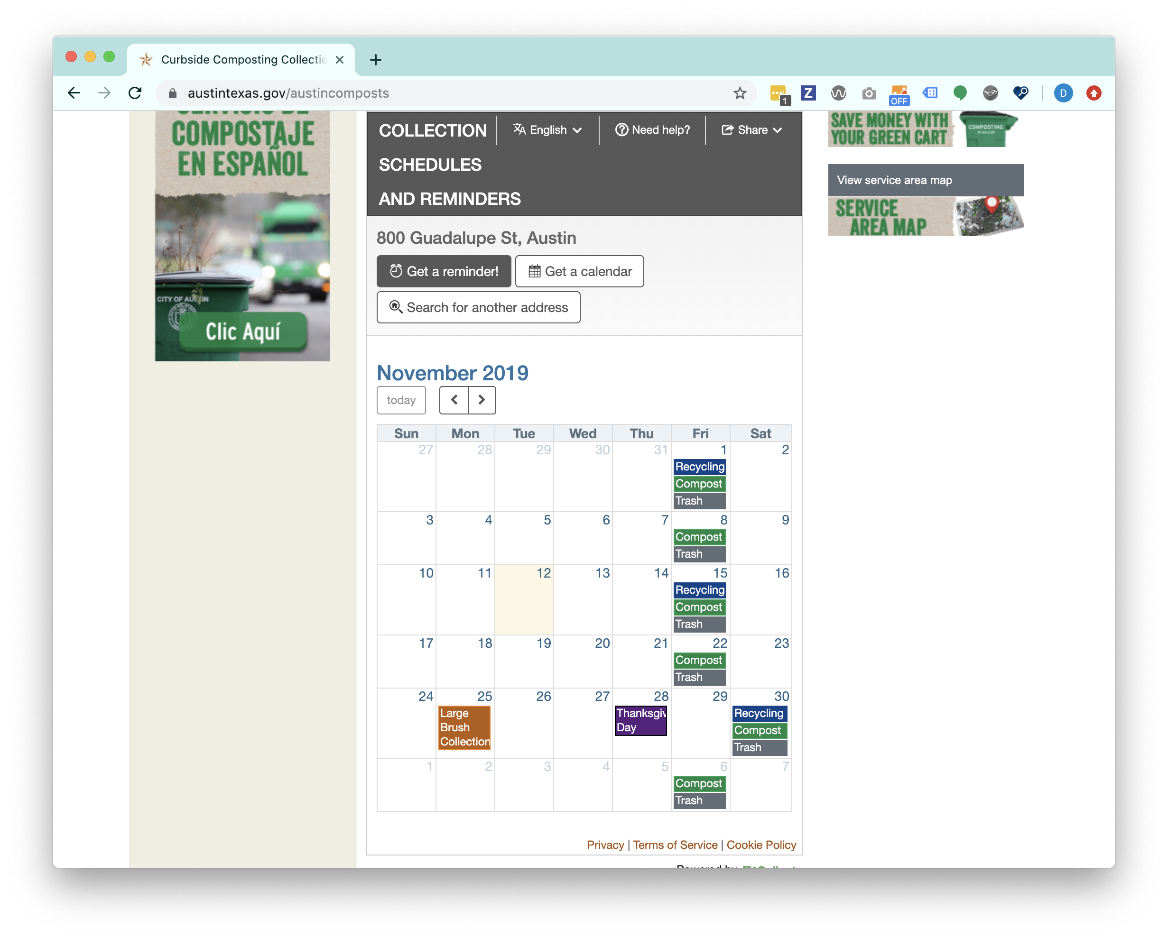The image size is (1168, 938).
Task: Click Compost event on December 6
Action: point(699,784)
